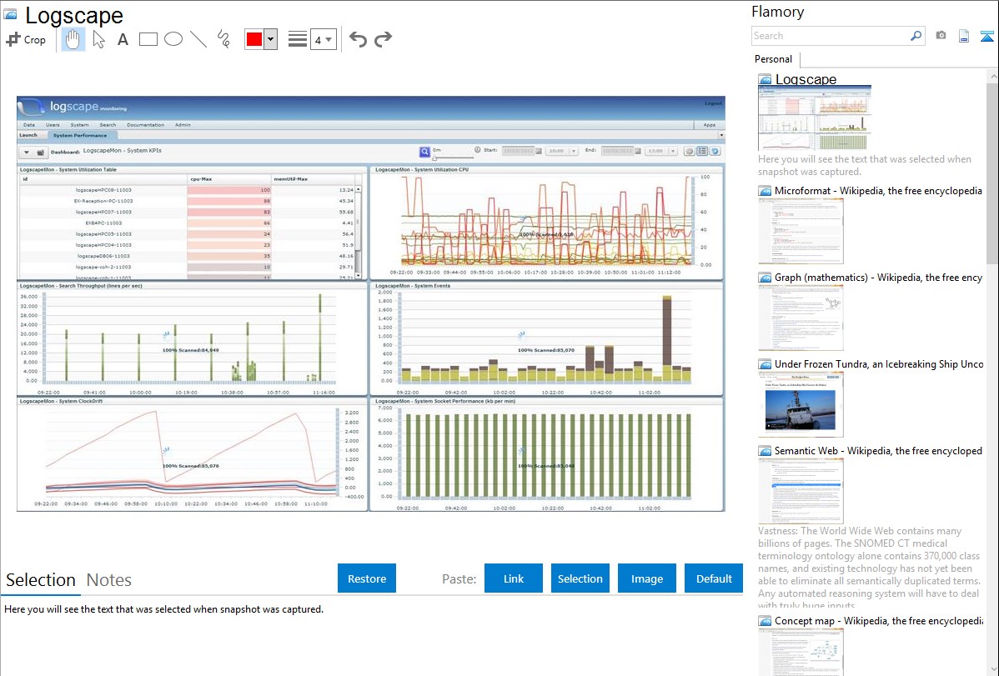
Task: Open the Personal tab
Action: click(773, 59)
